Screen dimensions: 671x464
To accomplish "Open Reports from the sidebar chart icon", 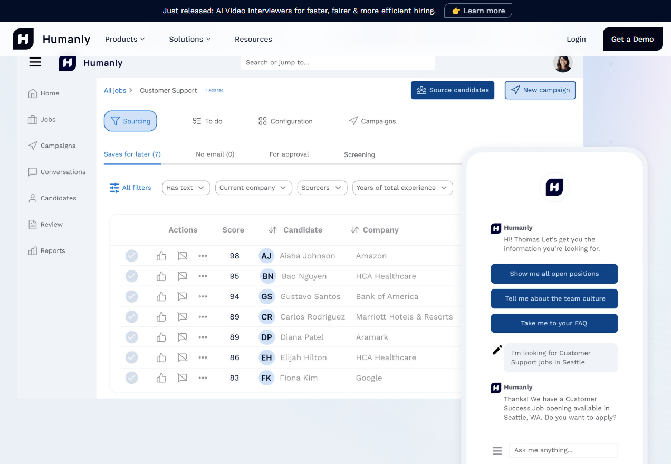I will 33,251.
